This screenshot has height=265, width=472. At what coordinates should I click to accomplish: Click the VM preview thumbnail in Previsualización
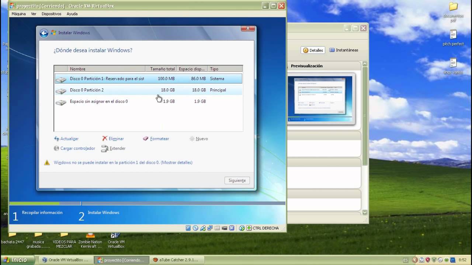pos(320,98)
